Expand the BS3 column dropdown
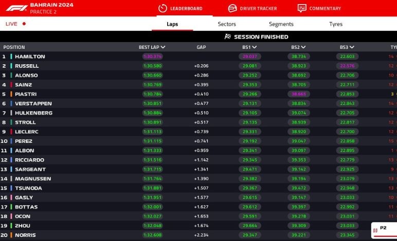This screenshot has height=241, width=397. 352,47
